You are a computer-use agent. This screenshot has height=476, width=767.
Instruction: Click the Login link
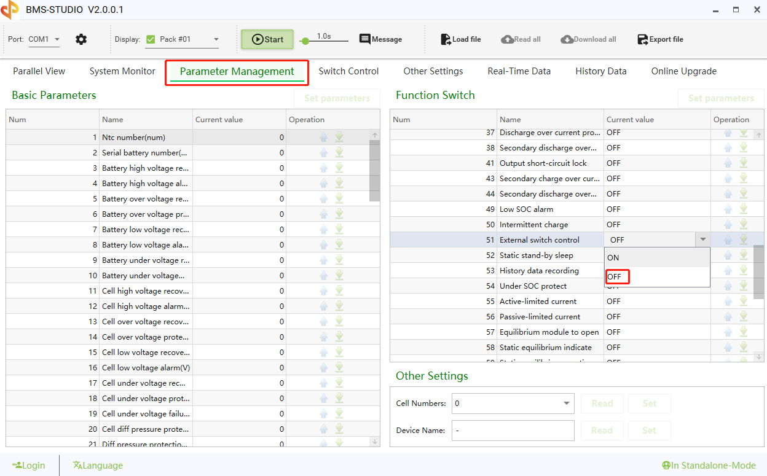(x=28, y=466)
